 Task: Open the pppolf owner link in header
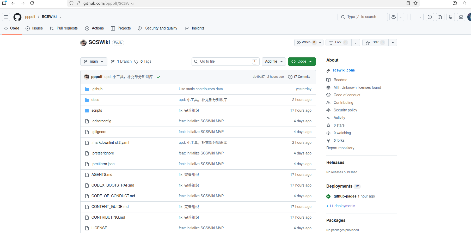point(30,17)
